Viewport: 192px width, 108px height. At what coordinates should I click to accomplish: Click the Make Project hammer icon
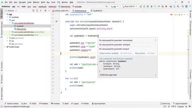tap(106, 6)
